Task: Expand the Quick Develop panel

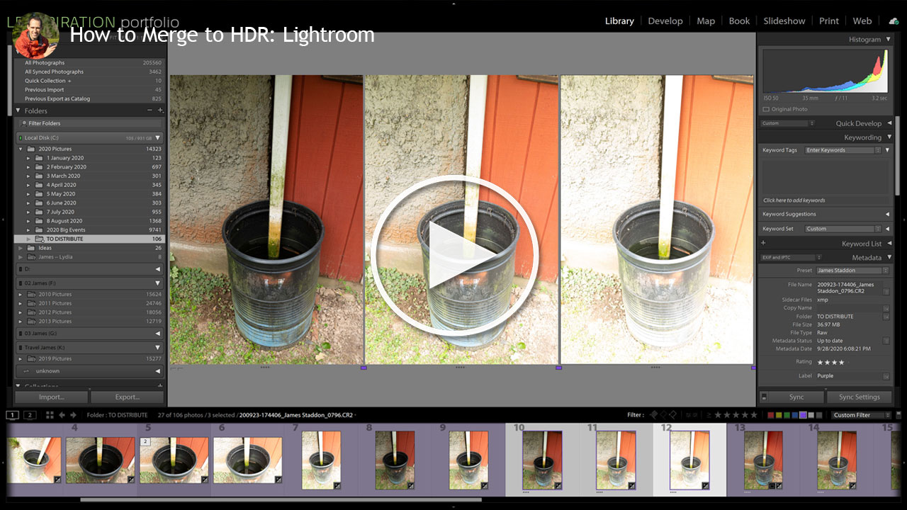Action: click(x=889, y=123)
